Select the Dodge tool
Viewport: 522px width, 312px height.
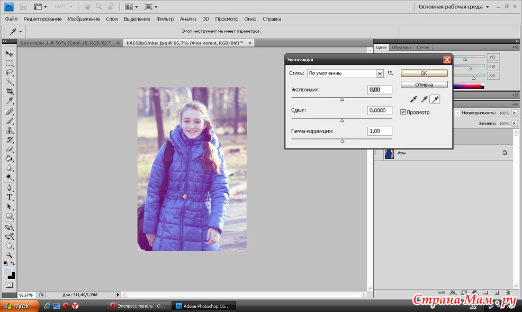click(9, 177)
